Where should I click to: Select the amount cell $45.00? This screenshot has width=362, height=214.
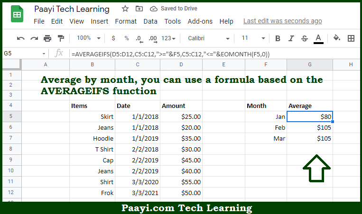181,160
